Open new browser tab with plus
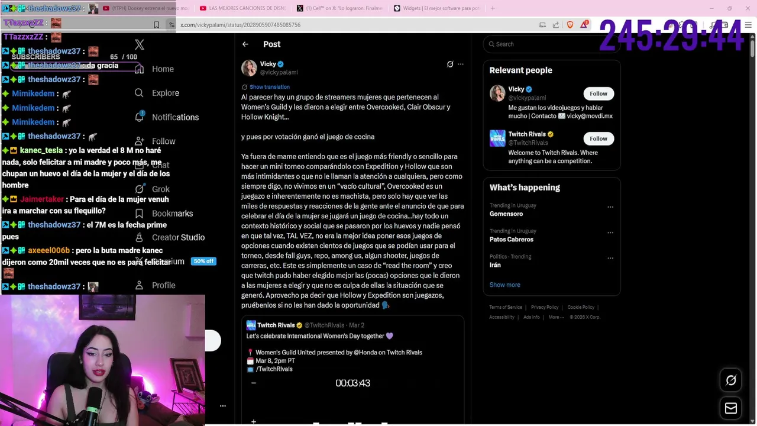This screenshot has width=757, height=426. pos(493,8)
